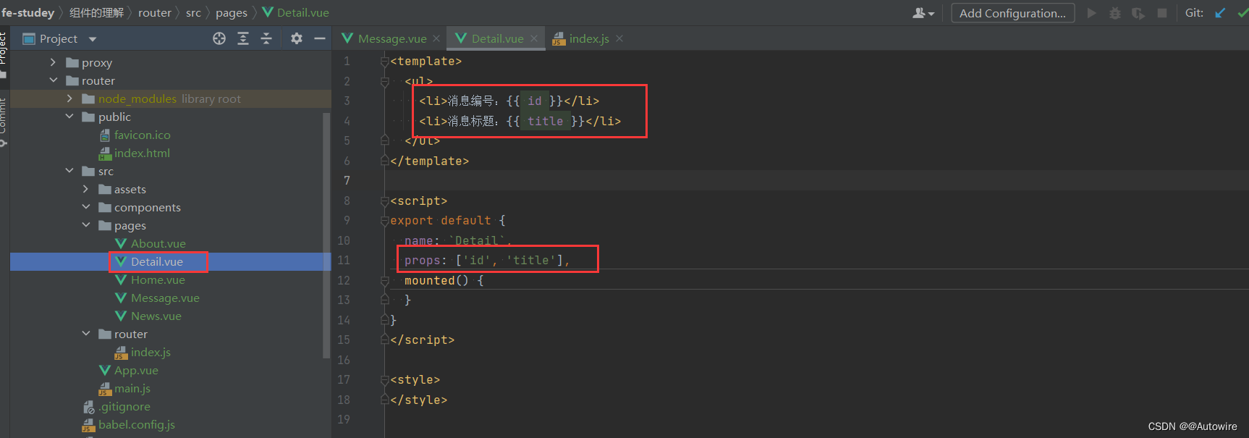The image size is (1249, 438).
Task: Click the id interpolation on line 3
Action: pyautogui.click(x=534, y=101)
